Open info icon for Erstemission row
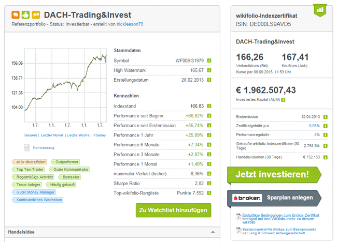This screenshot has height=242, width=337. click(x=326, y=117)
